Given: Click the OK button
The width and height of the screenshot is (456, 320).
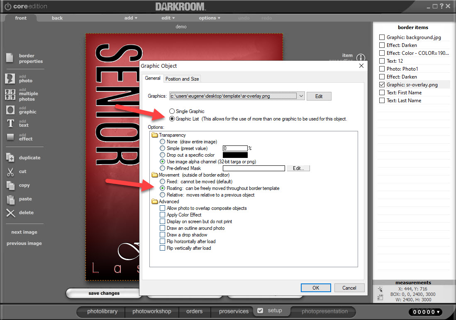Looking at the screenshot, I should coord(316,288).
